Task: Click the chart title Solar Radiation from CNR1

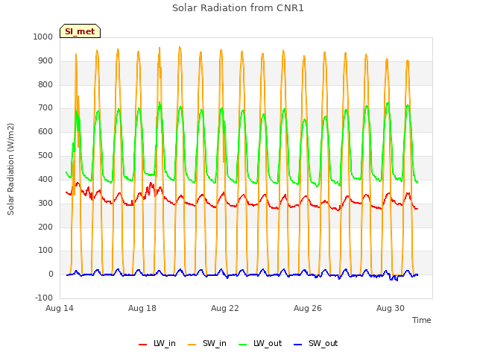Action: [238, 8]
